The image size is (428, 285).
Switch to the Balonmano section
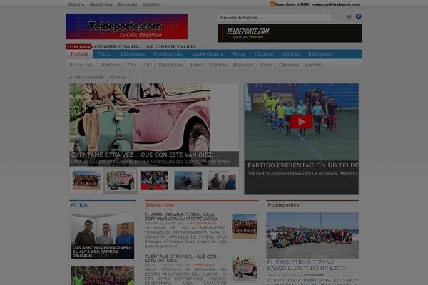pyautogui.click(x=133, y=54)
